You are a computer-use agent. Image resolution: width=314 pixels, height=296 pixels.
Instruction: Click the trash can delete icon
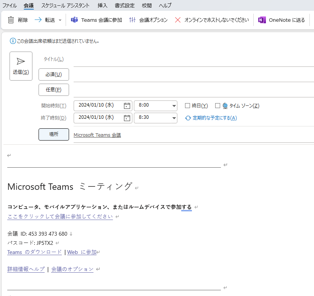11,20
